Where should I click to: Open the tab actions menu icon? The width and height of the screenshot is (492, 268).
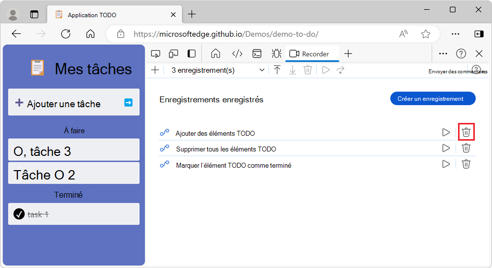pos(34,14)
